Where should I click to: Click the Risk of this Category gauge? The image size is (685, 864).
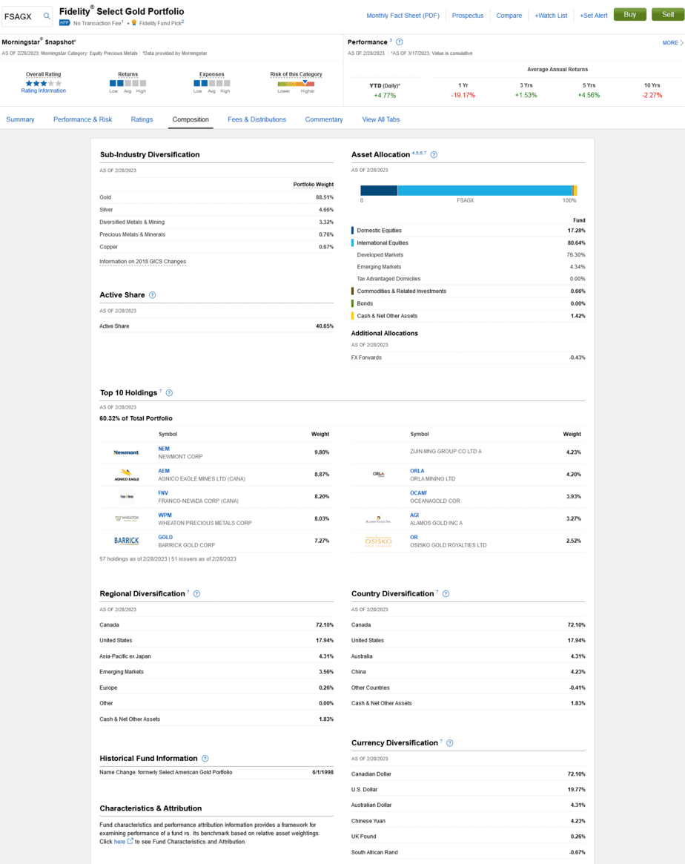[296, 84]
